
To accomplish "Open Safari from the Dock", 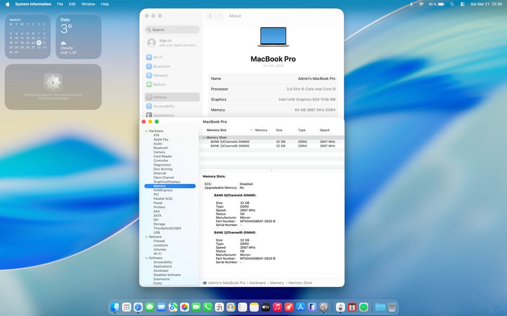I will click(x=138, y=307).
